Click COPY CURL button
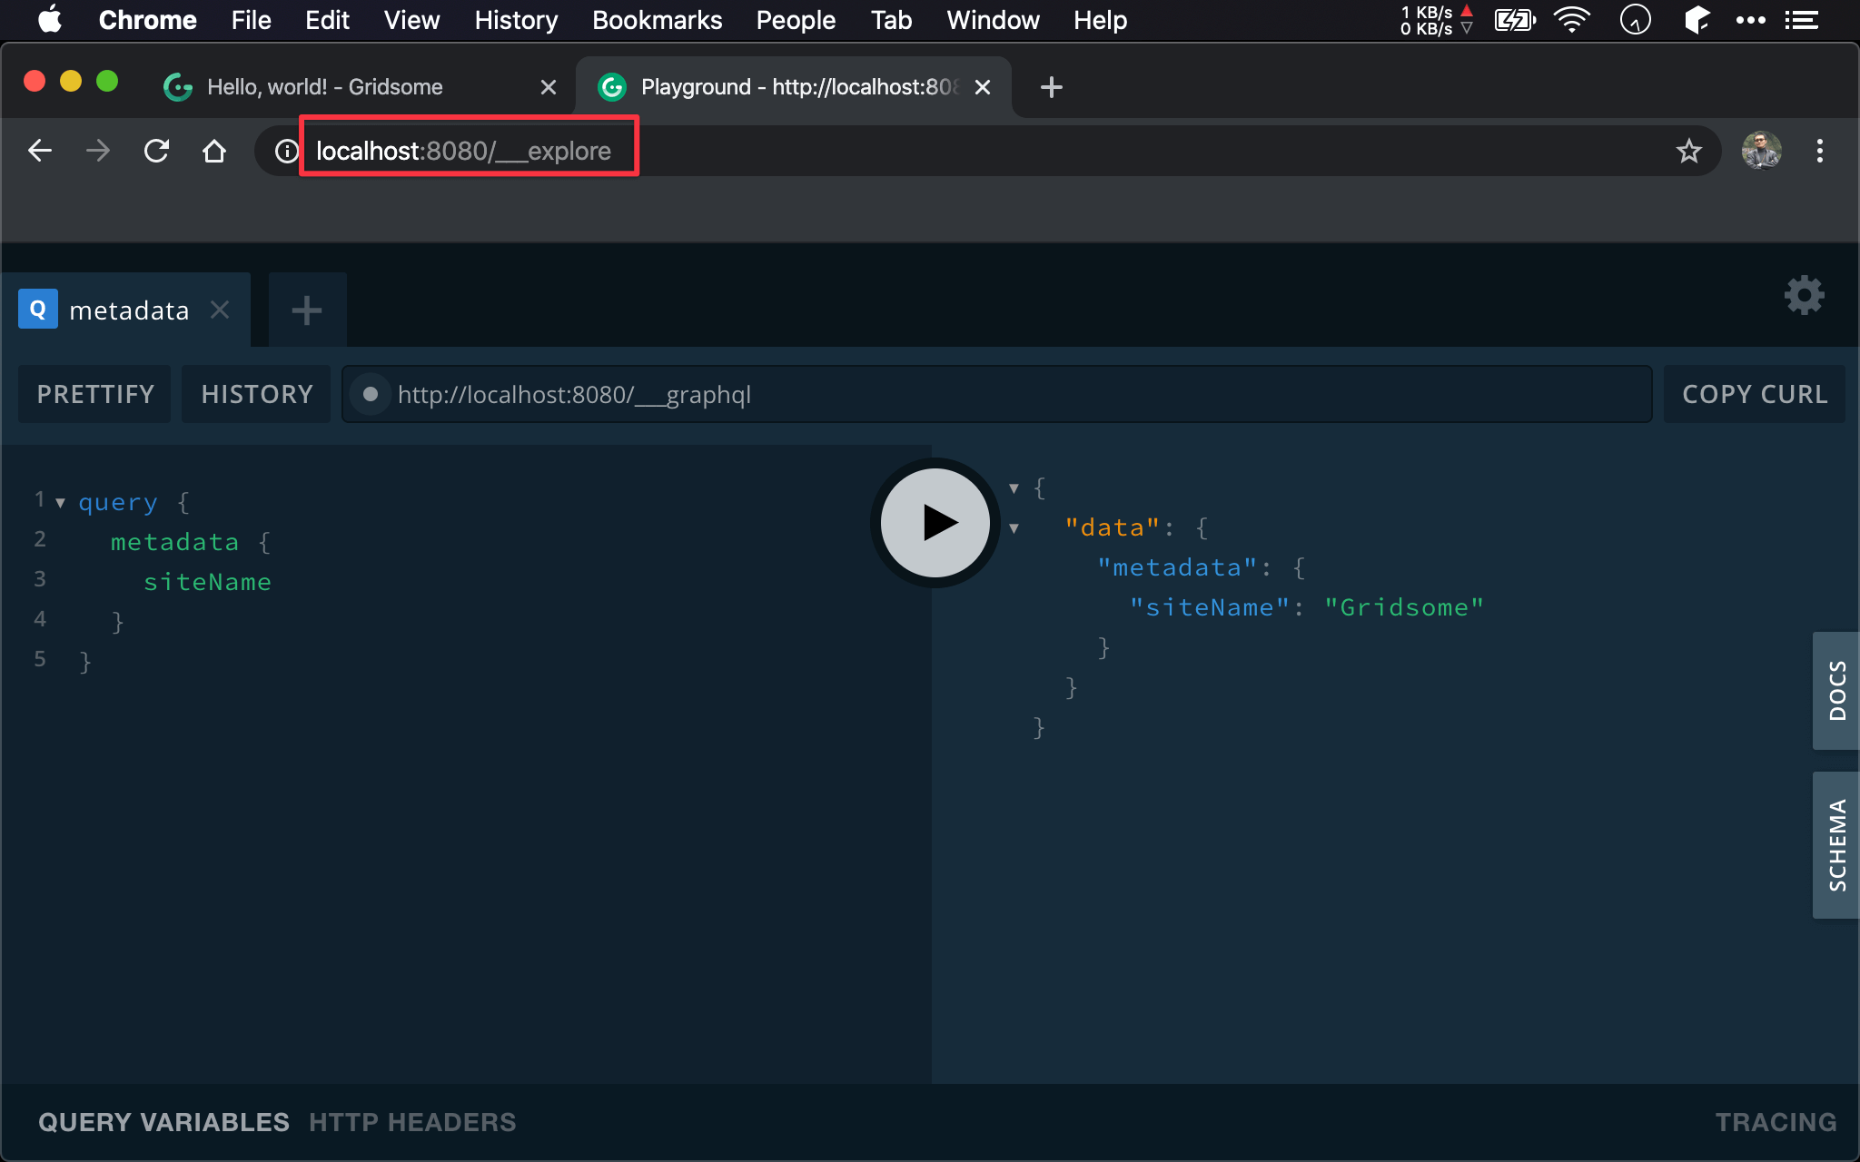This screenshot has height=1162, width=1860. tap(1755, 394)
